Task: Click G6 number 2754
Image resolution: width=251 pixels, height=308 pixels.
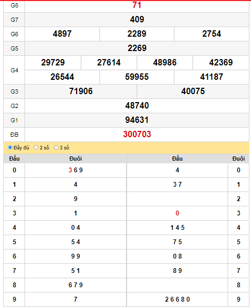Action: point(212,34)
